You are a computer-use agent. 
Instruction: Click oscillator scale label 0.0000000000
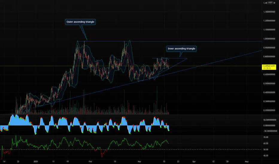point(270,126)
